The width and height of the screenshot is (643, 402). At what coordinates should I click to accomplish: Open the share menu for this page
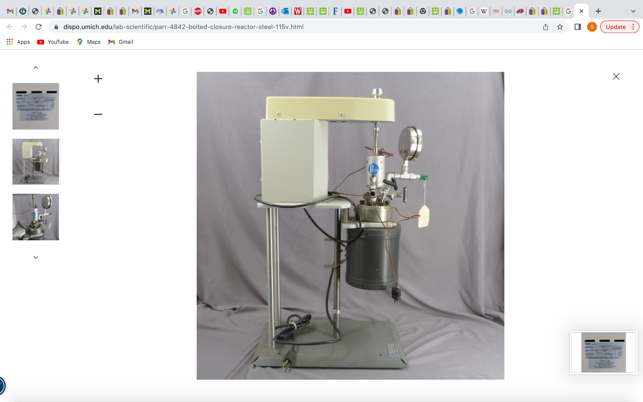545,27
